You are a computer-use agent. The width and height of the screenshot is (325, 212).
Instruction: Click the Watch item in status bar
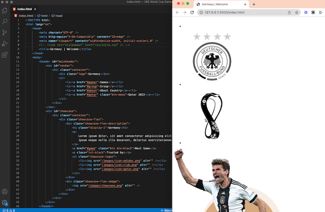(x=166, y=210)
